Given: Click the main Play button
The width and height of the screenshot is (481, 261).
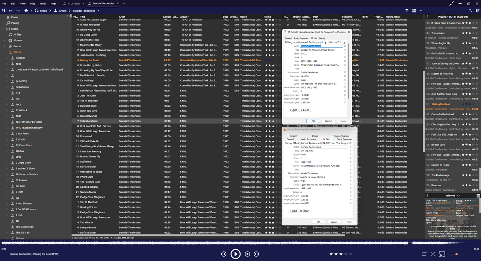Looking at the screenshot, I should (236, 254).
